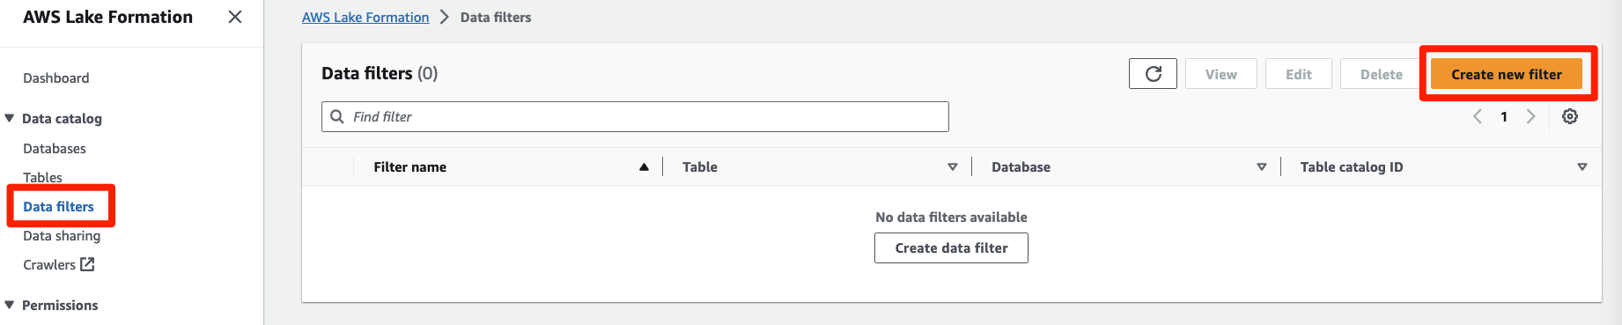Click the Data filters breadcrumb text
The height and width of the screenshot is (325, 1622).
point(496,17)
